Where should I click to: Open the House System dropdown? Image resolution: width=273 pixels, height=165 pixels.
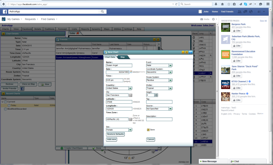pos(170,80)
